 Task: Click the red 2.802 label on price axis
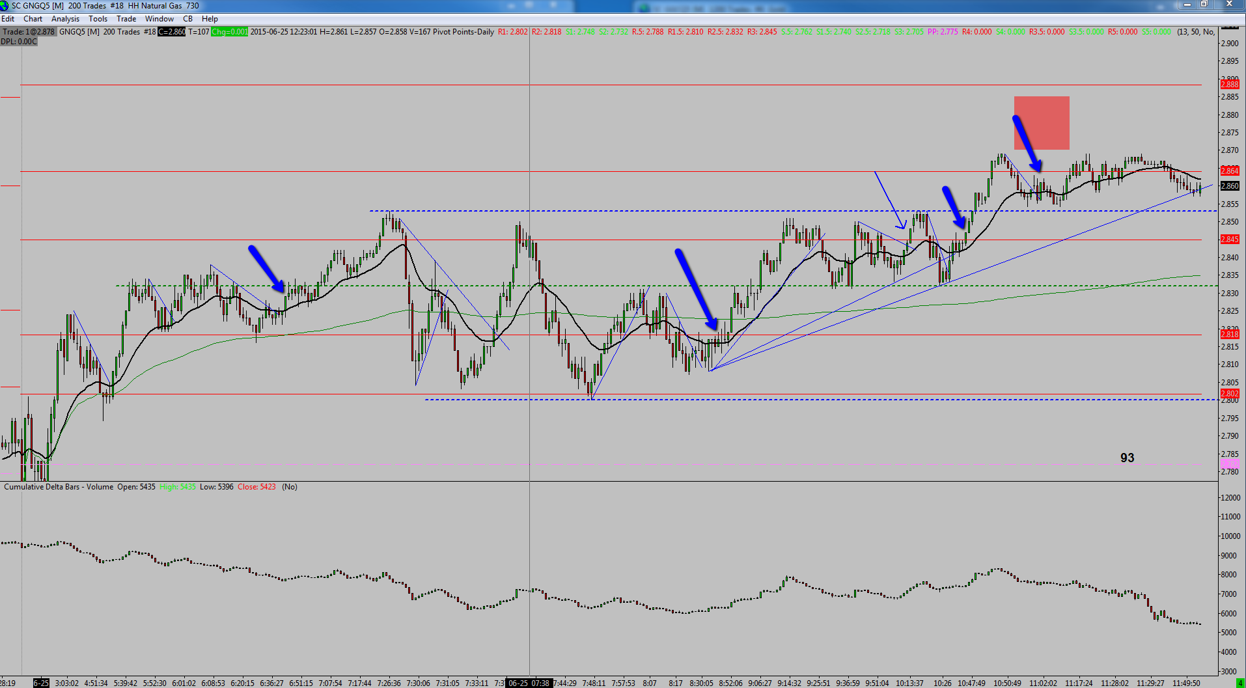tap(1230, 394)
